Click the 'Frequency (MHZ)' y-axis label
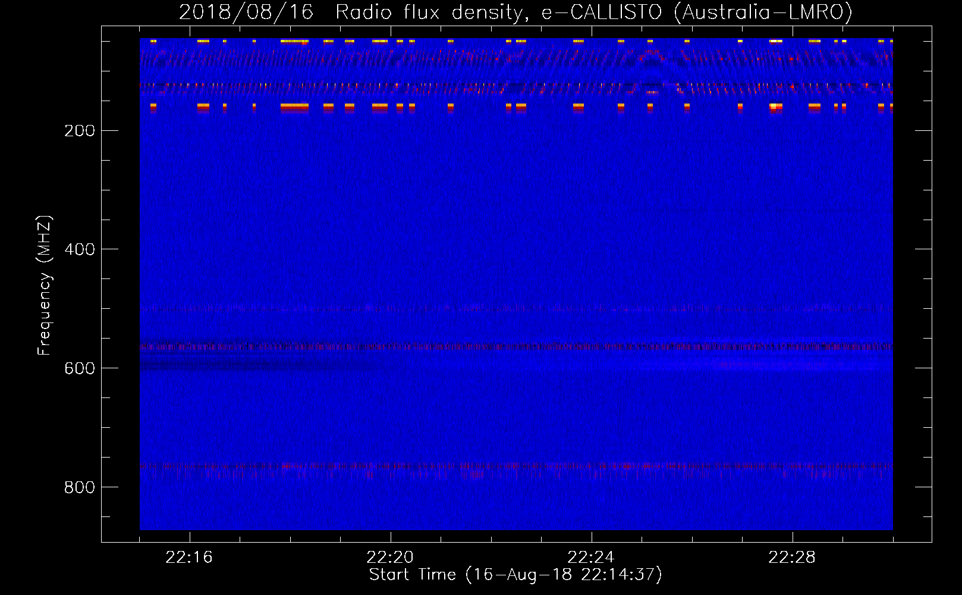The image size is (962, 595). pyautogui.click(x=45, y=286)
